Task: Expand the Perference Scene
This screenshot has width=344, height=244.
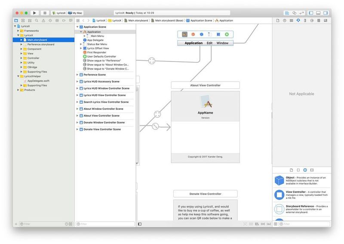Action: pyautogui.click(x=77, y=75)
